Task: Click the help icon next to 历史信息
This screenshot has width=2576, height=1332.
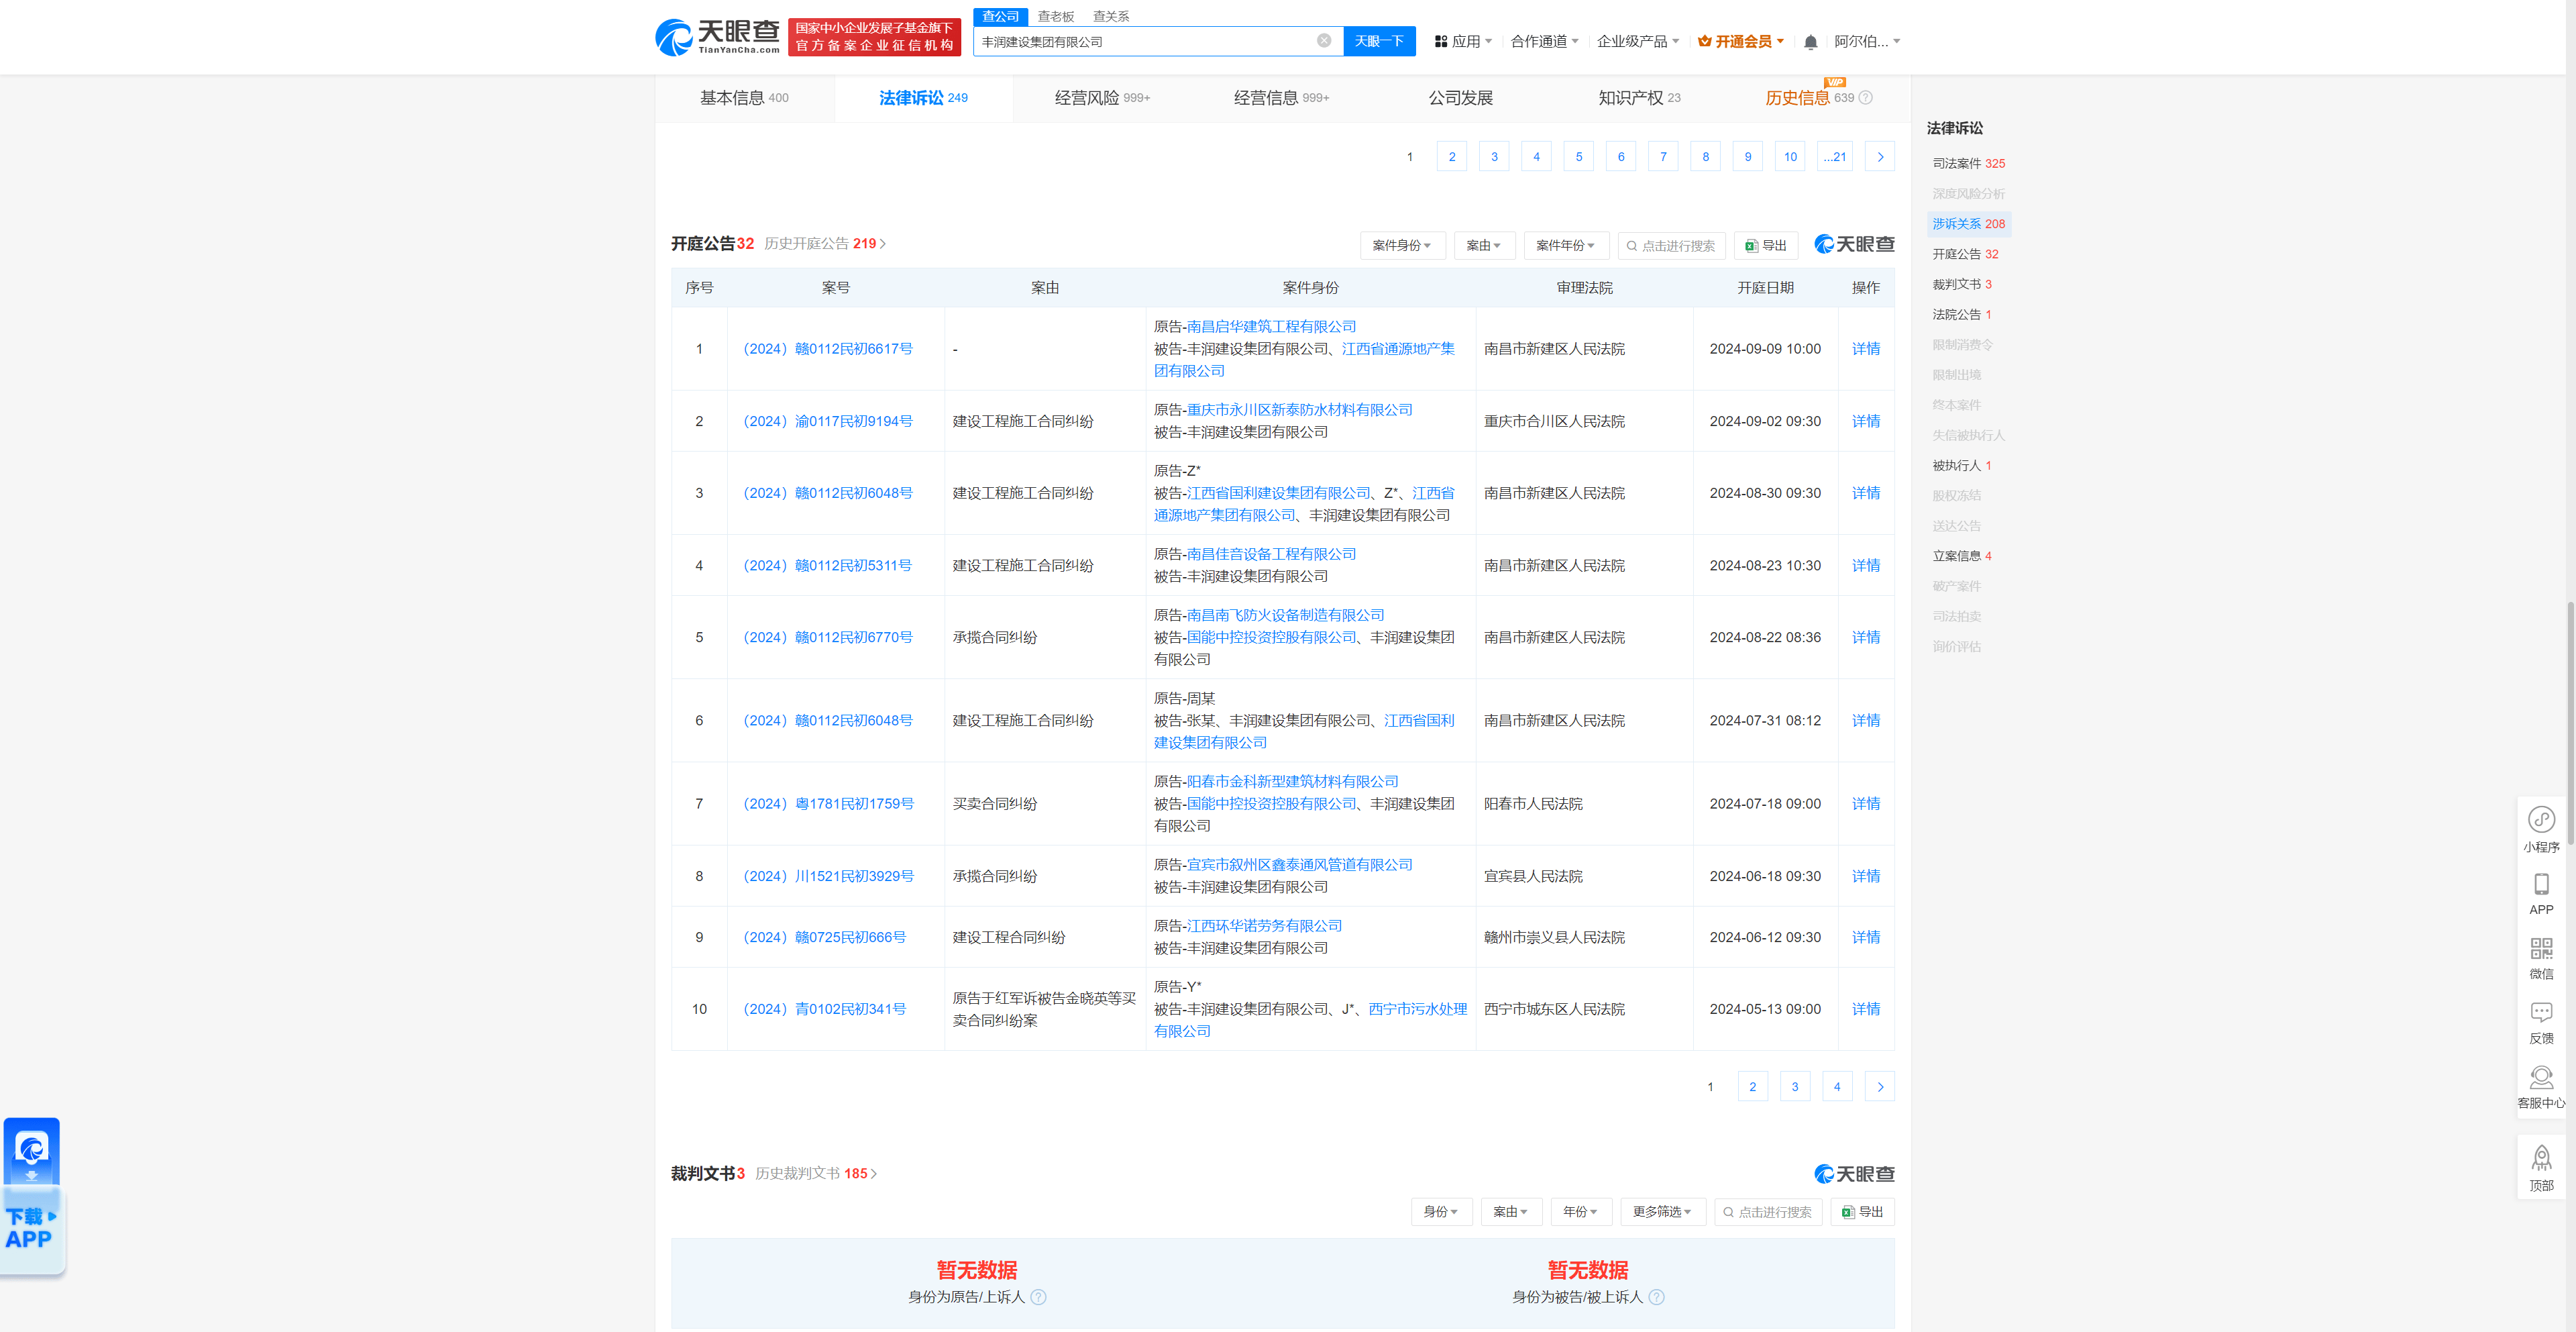Action: coord(1865,98)
